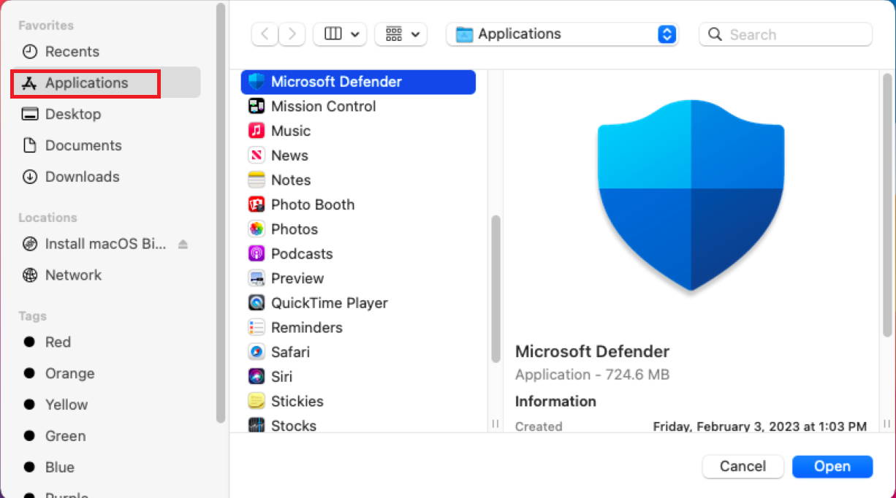Click the Preview app icon
The image size is (896, 498).
pos(256,278)
